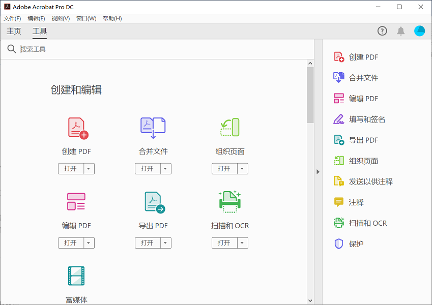Click 组织页面 label in right sidebar
Image resolution: width=432 pixels, height=305 pixels.
coord(363,161)
